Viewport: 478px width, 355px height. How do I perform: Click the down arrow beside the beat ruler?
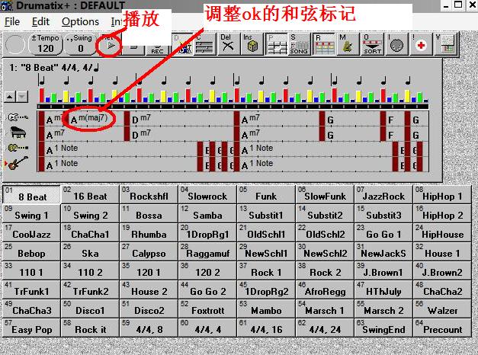click(22, 97)
